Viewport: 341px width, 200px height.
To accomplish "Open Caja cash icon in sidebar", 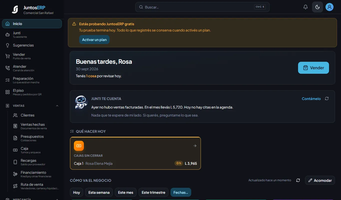I will (x=15, y=150).
